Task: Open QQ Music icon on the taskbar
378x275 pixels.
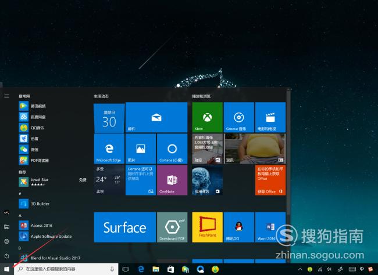Action: tap(215, 269)
